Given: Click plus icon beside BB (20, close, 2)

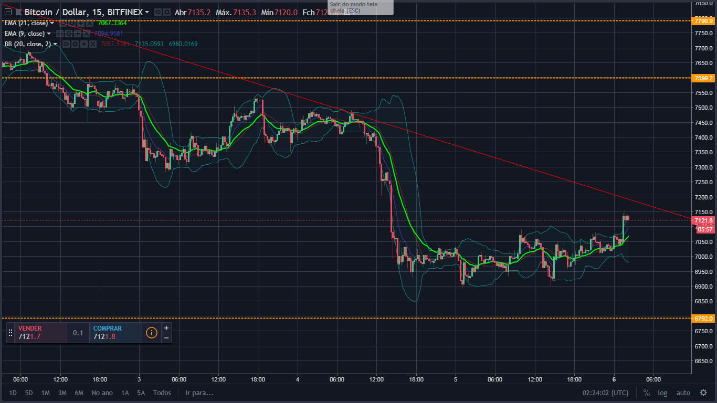Looking at the screenshot, I should point(84,44).
